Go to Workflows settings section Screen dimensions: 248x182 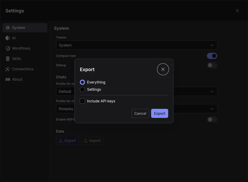click(25, 48)
